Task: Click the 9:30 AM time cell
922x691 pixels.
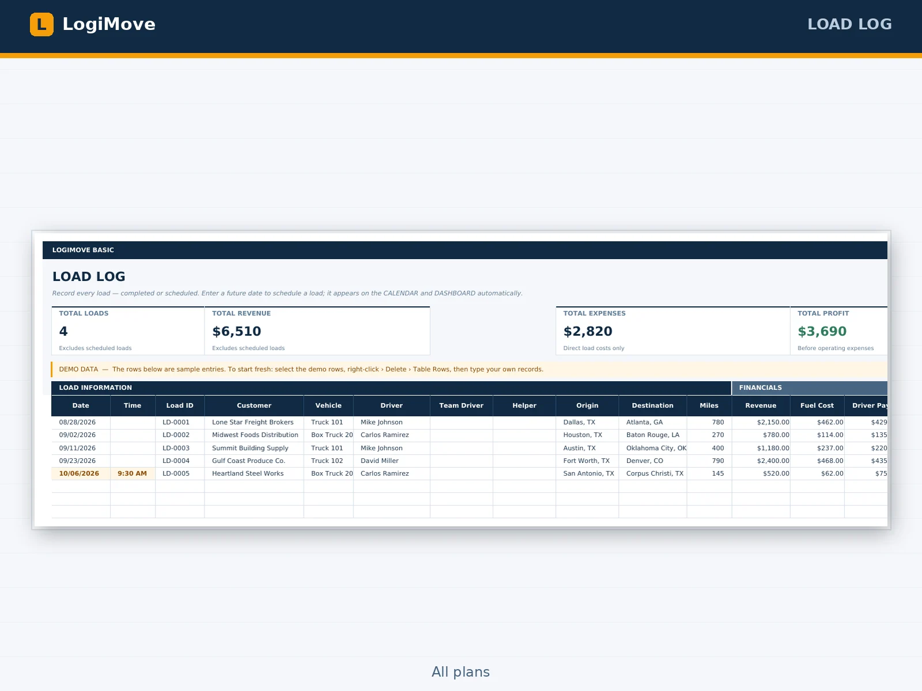Action: [x=133, y=473]
